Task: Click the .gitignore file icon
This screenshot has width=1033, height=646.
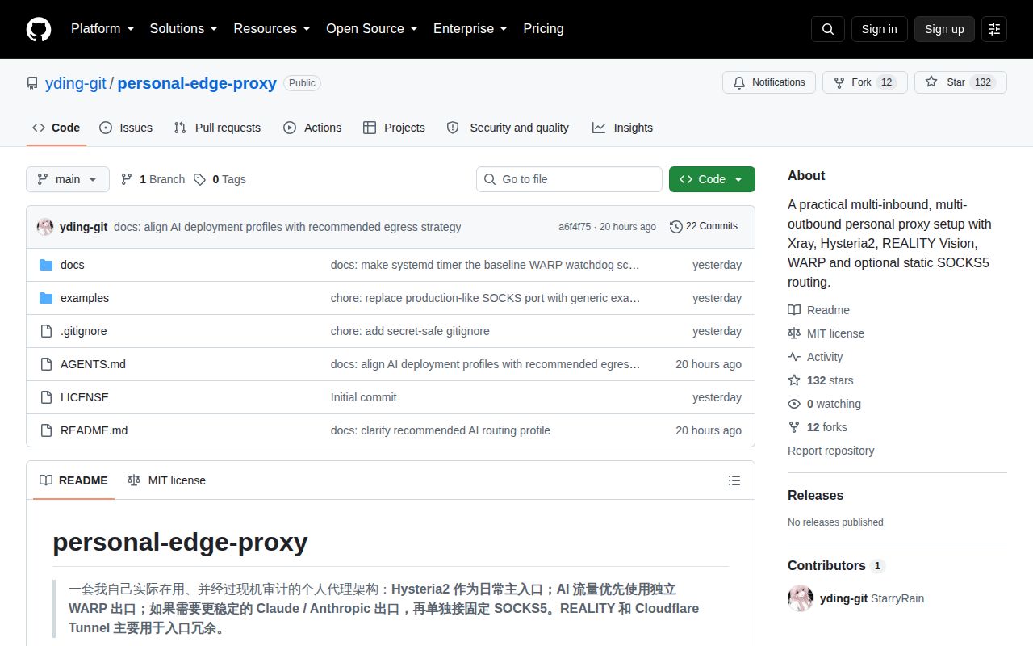Action: [x=46, y=331]
